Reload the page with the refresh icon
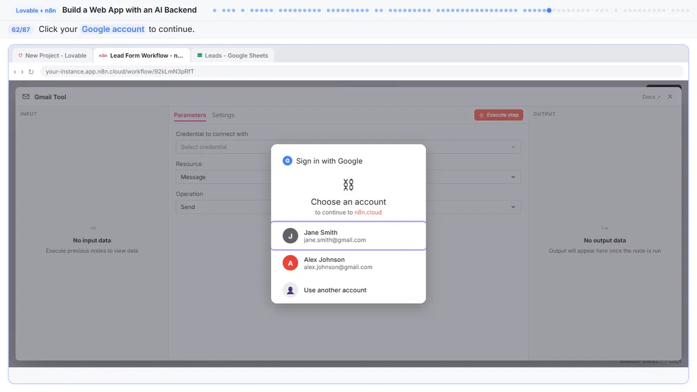This screenshot has width=697, height=392. point(31,72)
